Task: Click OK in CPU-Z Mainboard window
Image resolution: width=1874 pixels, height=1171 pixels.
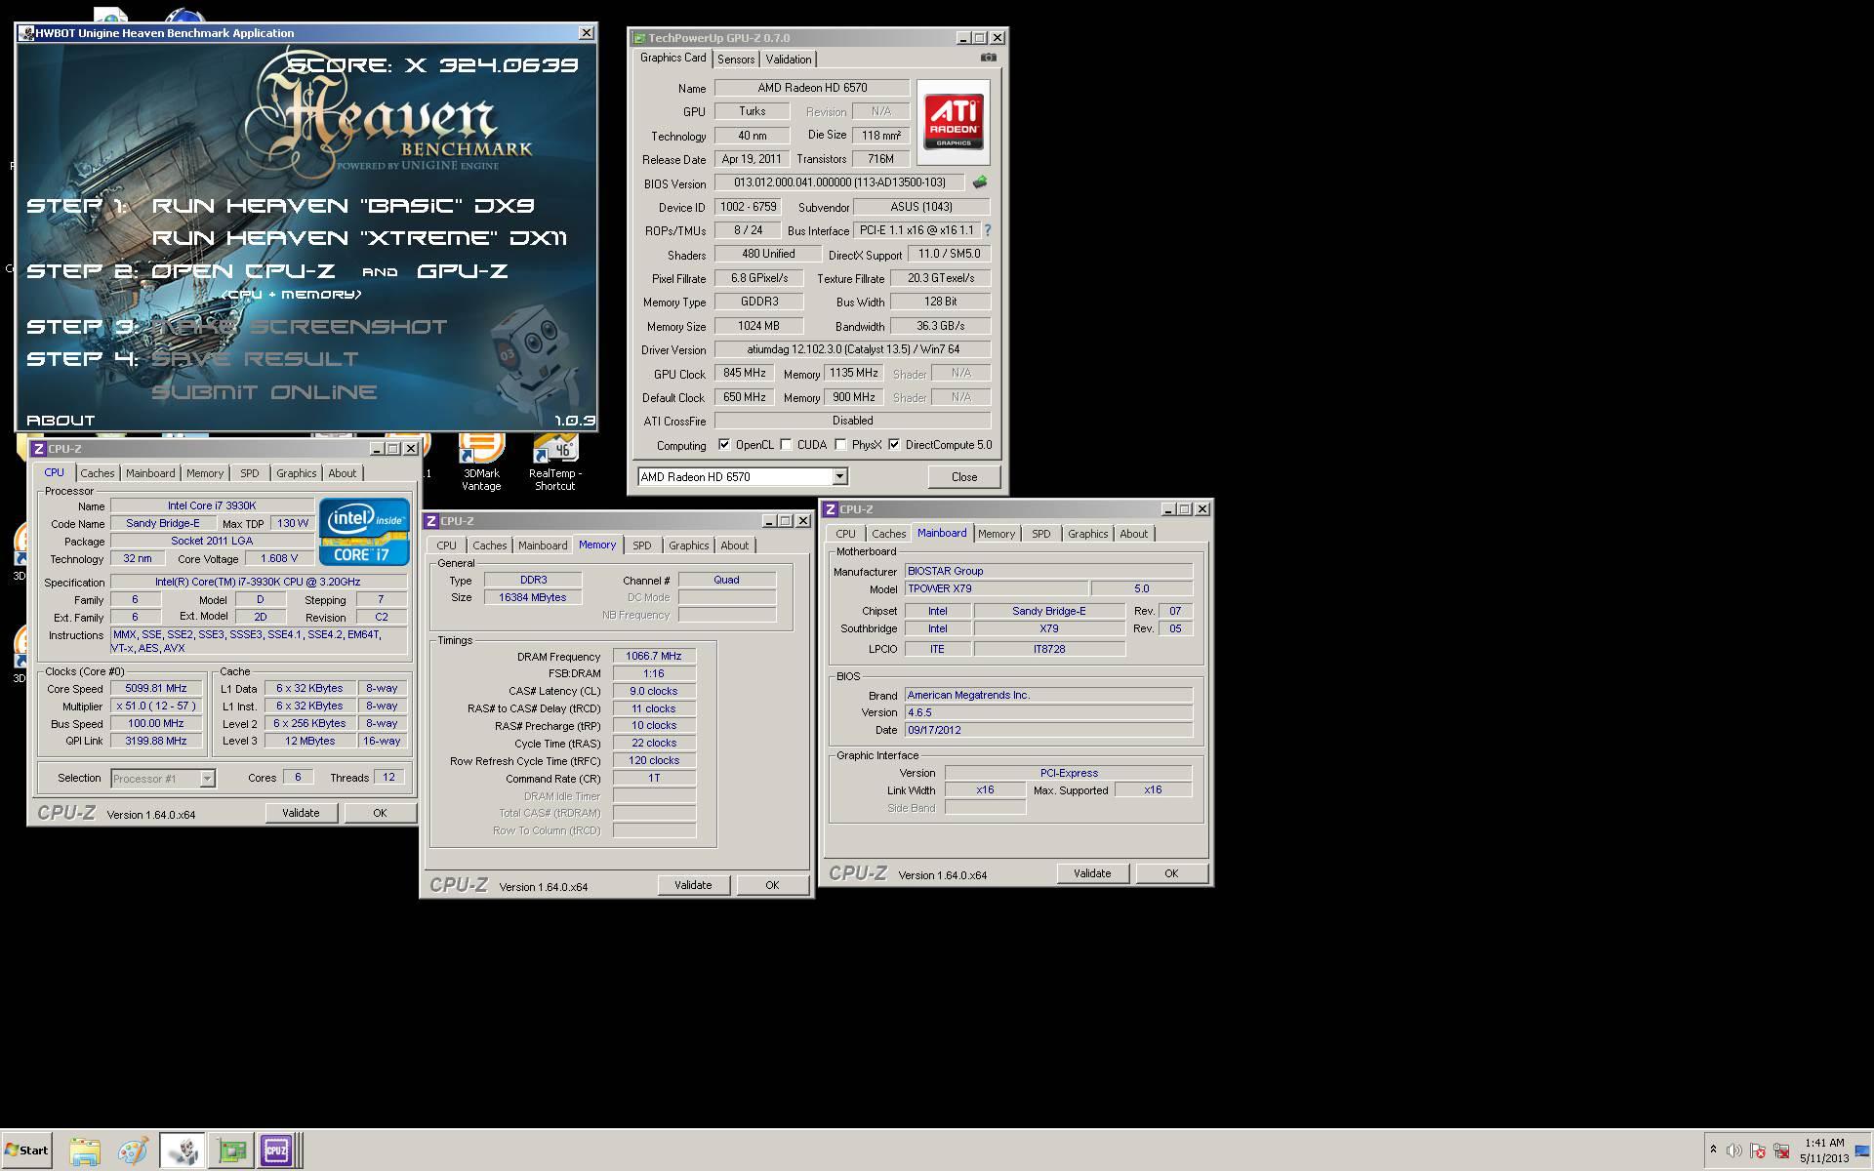Action: (x=1171, y=873)
